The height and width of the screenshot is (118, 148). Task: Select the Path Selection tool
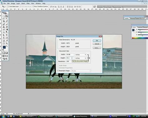click(x=4, y=35)
